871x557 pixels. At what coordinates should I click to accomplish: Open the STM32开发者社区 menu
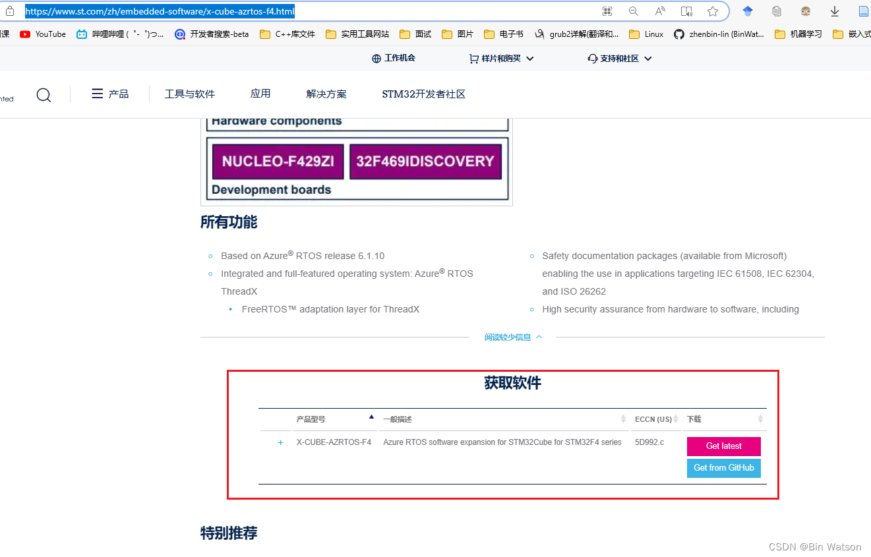[x=424, y=94]
